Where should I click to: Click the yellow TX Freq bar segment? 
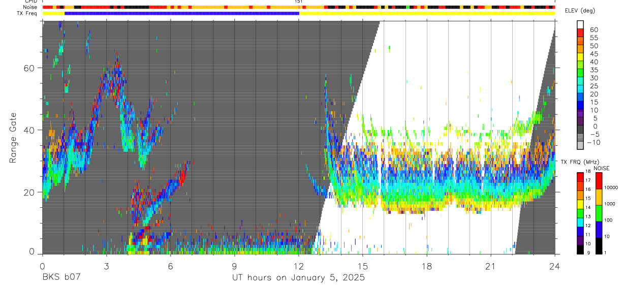[x=427, y=13]
